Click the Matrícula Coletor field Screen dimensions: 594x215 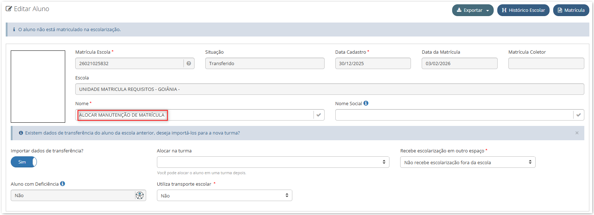[x=546, y=63]
